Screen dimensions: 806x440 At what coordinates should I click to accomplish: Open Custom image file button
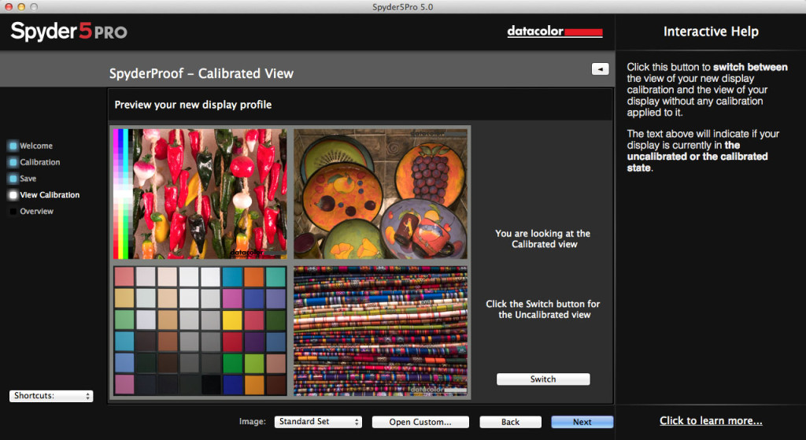pos(420,422)
